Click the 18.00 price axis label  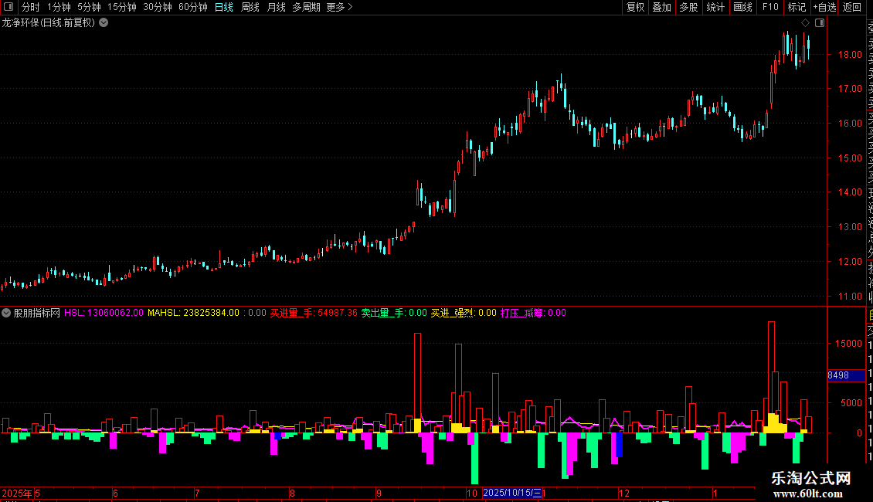click(x=850, y=55)
